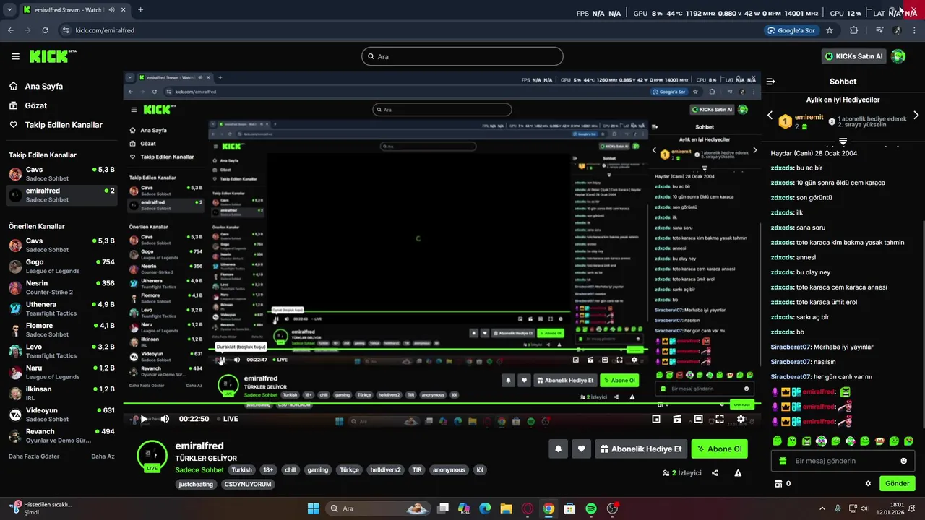Open Windows Start menu
This screenshot has height=520, width=925.
(313, 508)
